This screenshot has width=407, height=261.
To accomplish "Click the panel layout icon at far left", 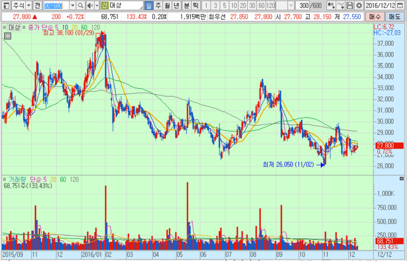I will [6, 5].
